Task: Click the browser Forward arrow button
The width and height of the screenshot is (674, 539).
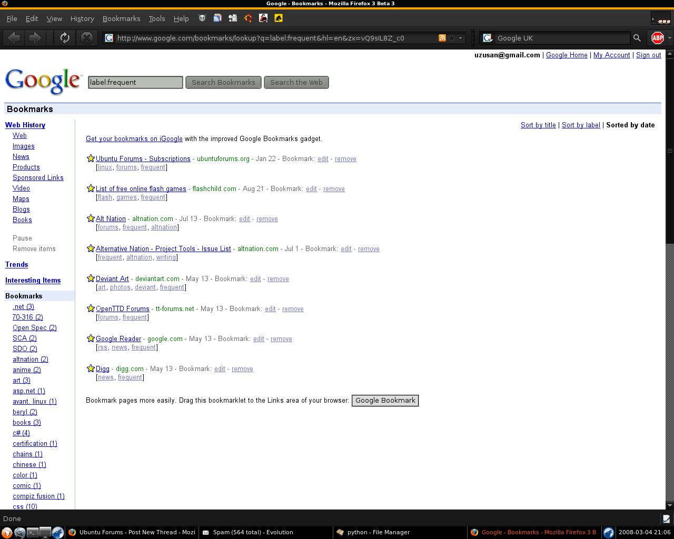Action: pyautogui.click(x=35, y=38)
